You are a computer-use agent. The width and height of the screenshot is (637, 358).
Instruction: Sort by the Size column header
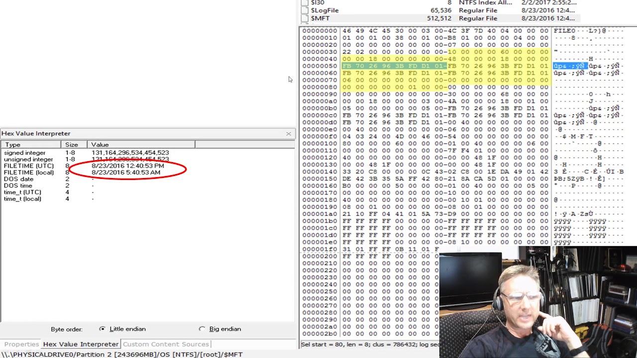tap(74, 145)
